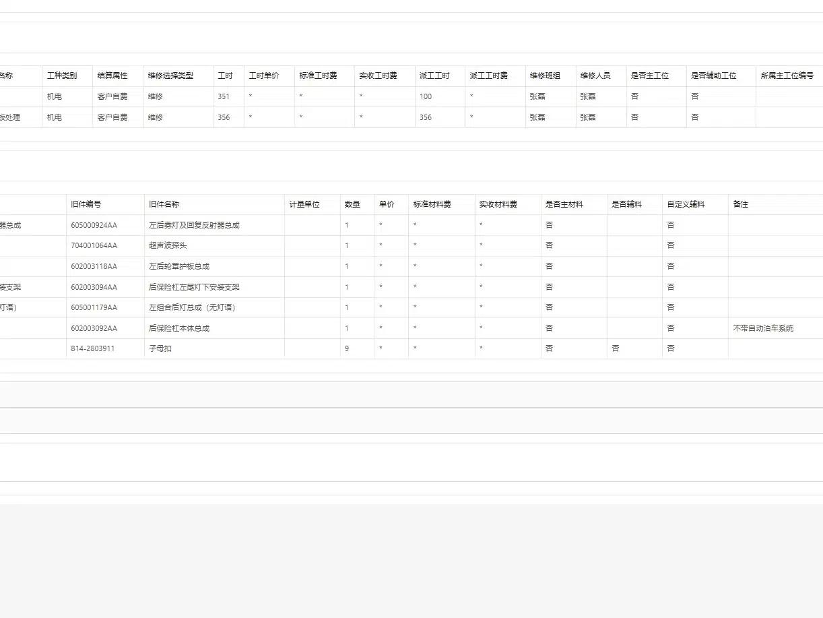Viewport: 823px width, 618px height.
Task: Select old part number 605000924AA cell
Action: 94,225
